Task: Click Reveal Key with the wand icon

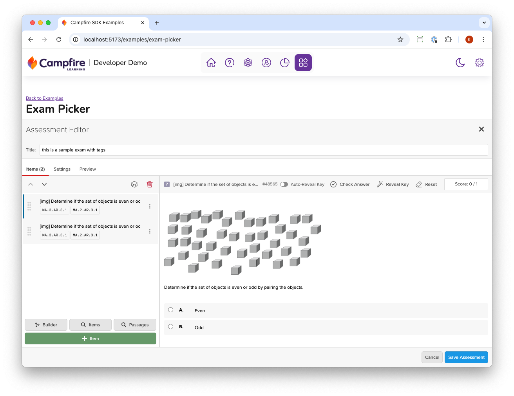Action: tap(393, 184)
